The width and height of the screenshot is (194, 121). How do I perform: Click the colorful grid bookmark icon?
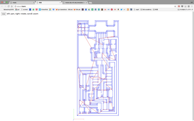tap(50, 9)
